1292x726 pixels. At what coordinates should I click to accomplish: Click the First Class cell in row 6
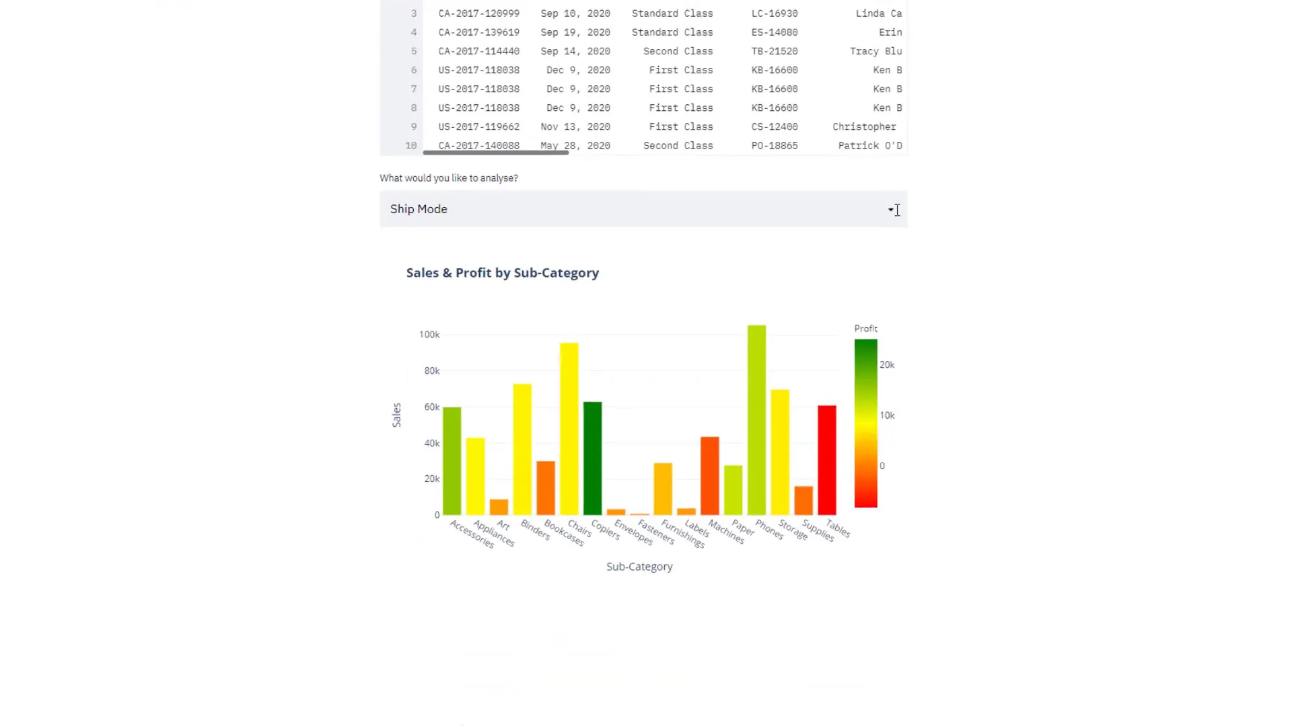coord(680,70)
